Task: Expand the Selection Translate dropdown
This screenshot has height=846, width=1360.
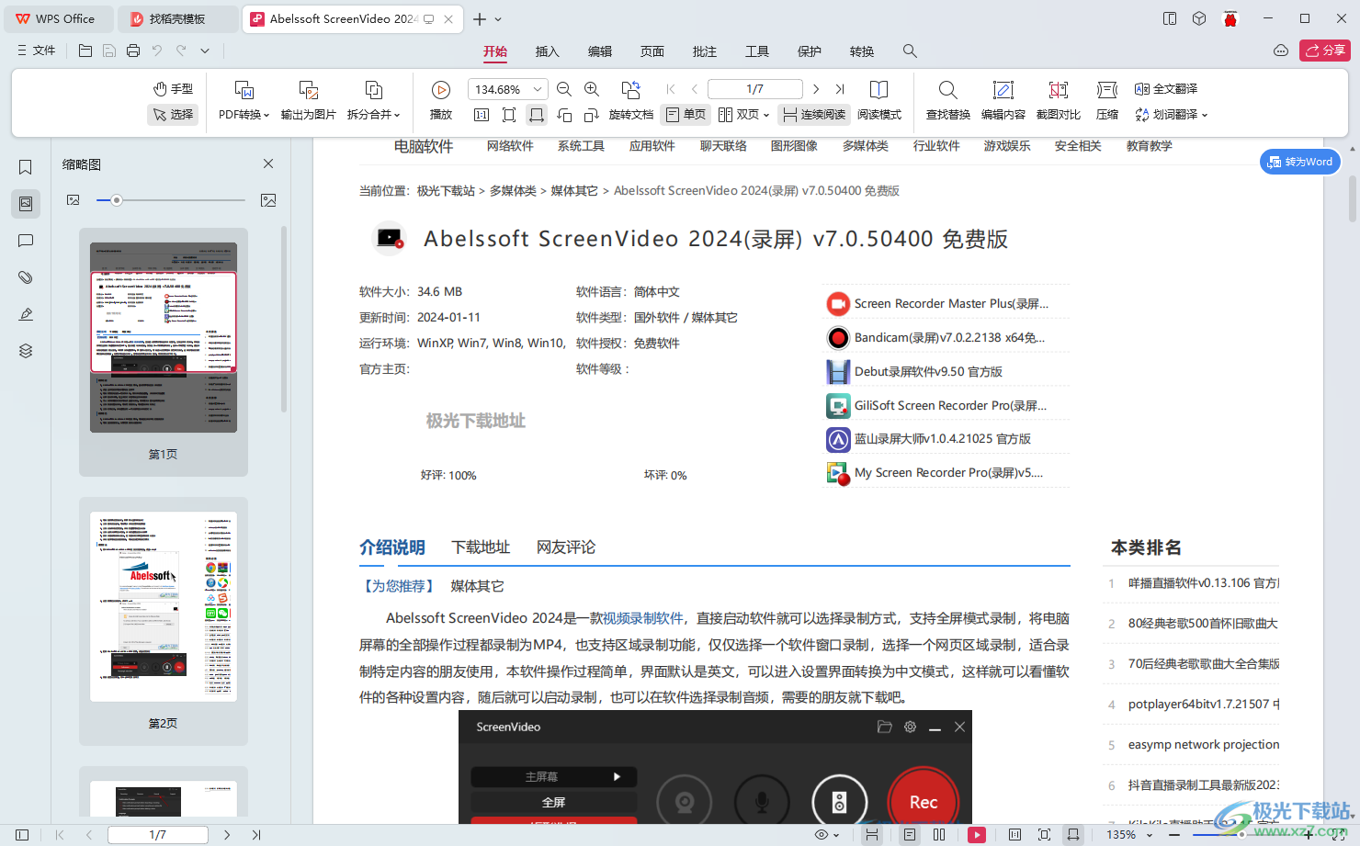Action: (1205, 116)
